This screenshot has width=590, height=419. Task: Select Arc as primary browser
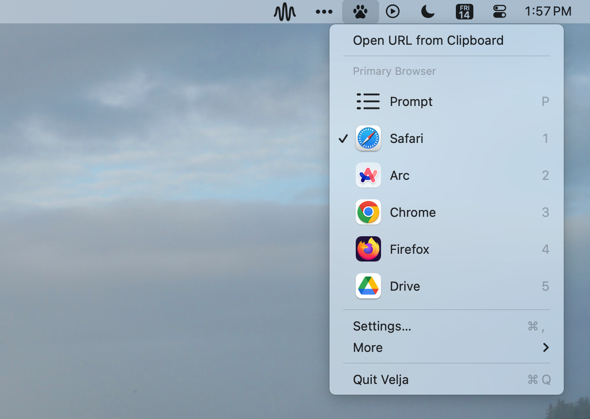tap(447, 175)
